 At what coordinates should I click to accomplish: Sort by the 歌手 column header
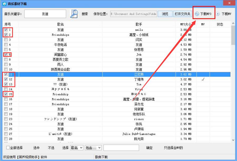pyautogui.click(x=139, y=24)
